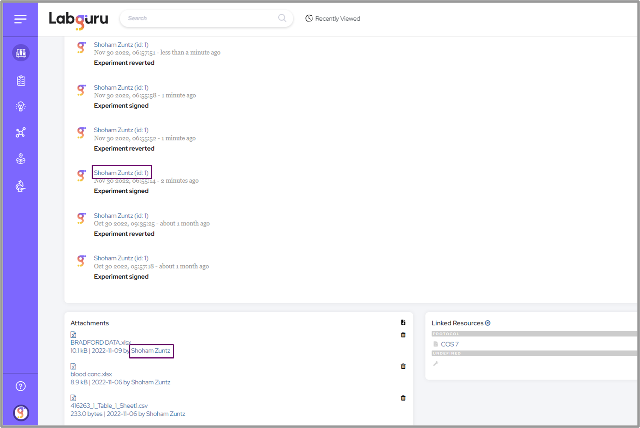
Task: Open the inventory box sidebar icon
Action: coord(21,159)
